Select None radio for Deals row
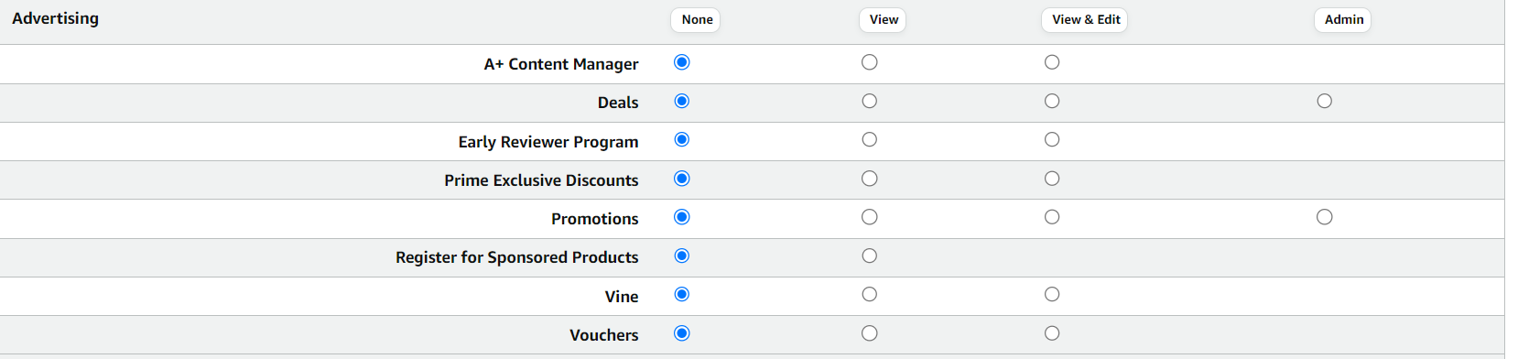The width and height of the screenshot is (1518, 359). 682,101
